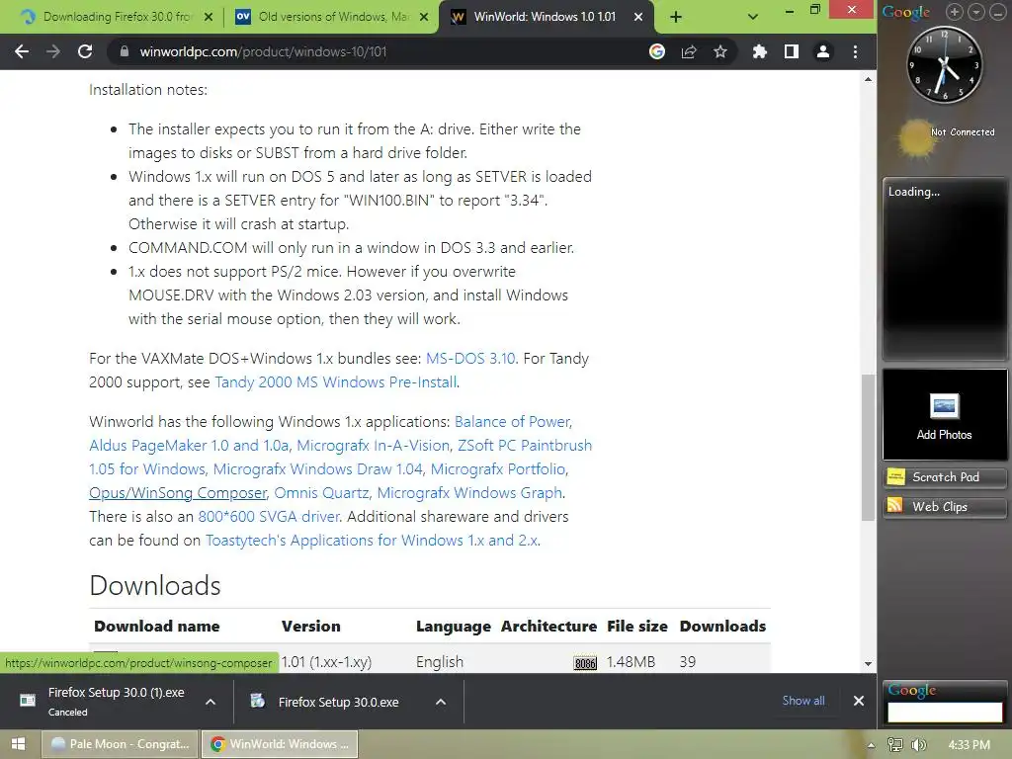Click Add Photos in the sidebar
Viewport: 1012px width, 759px height.
(944, 414)
